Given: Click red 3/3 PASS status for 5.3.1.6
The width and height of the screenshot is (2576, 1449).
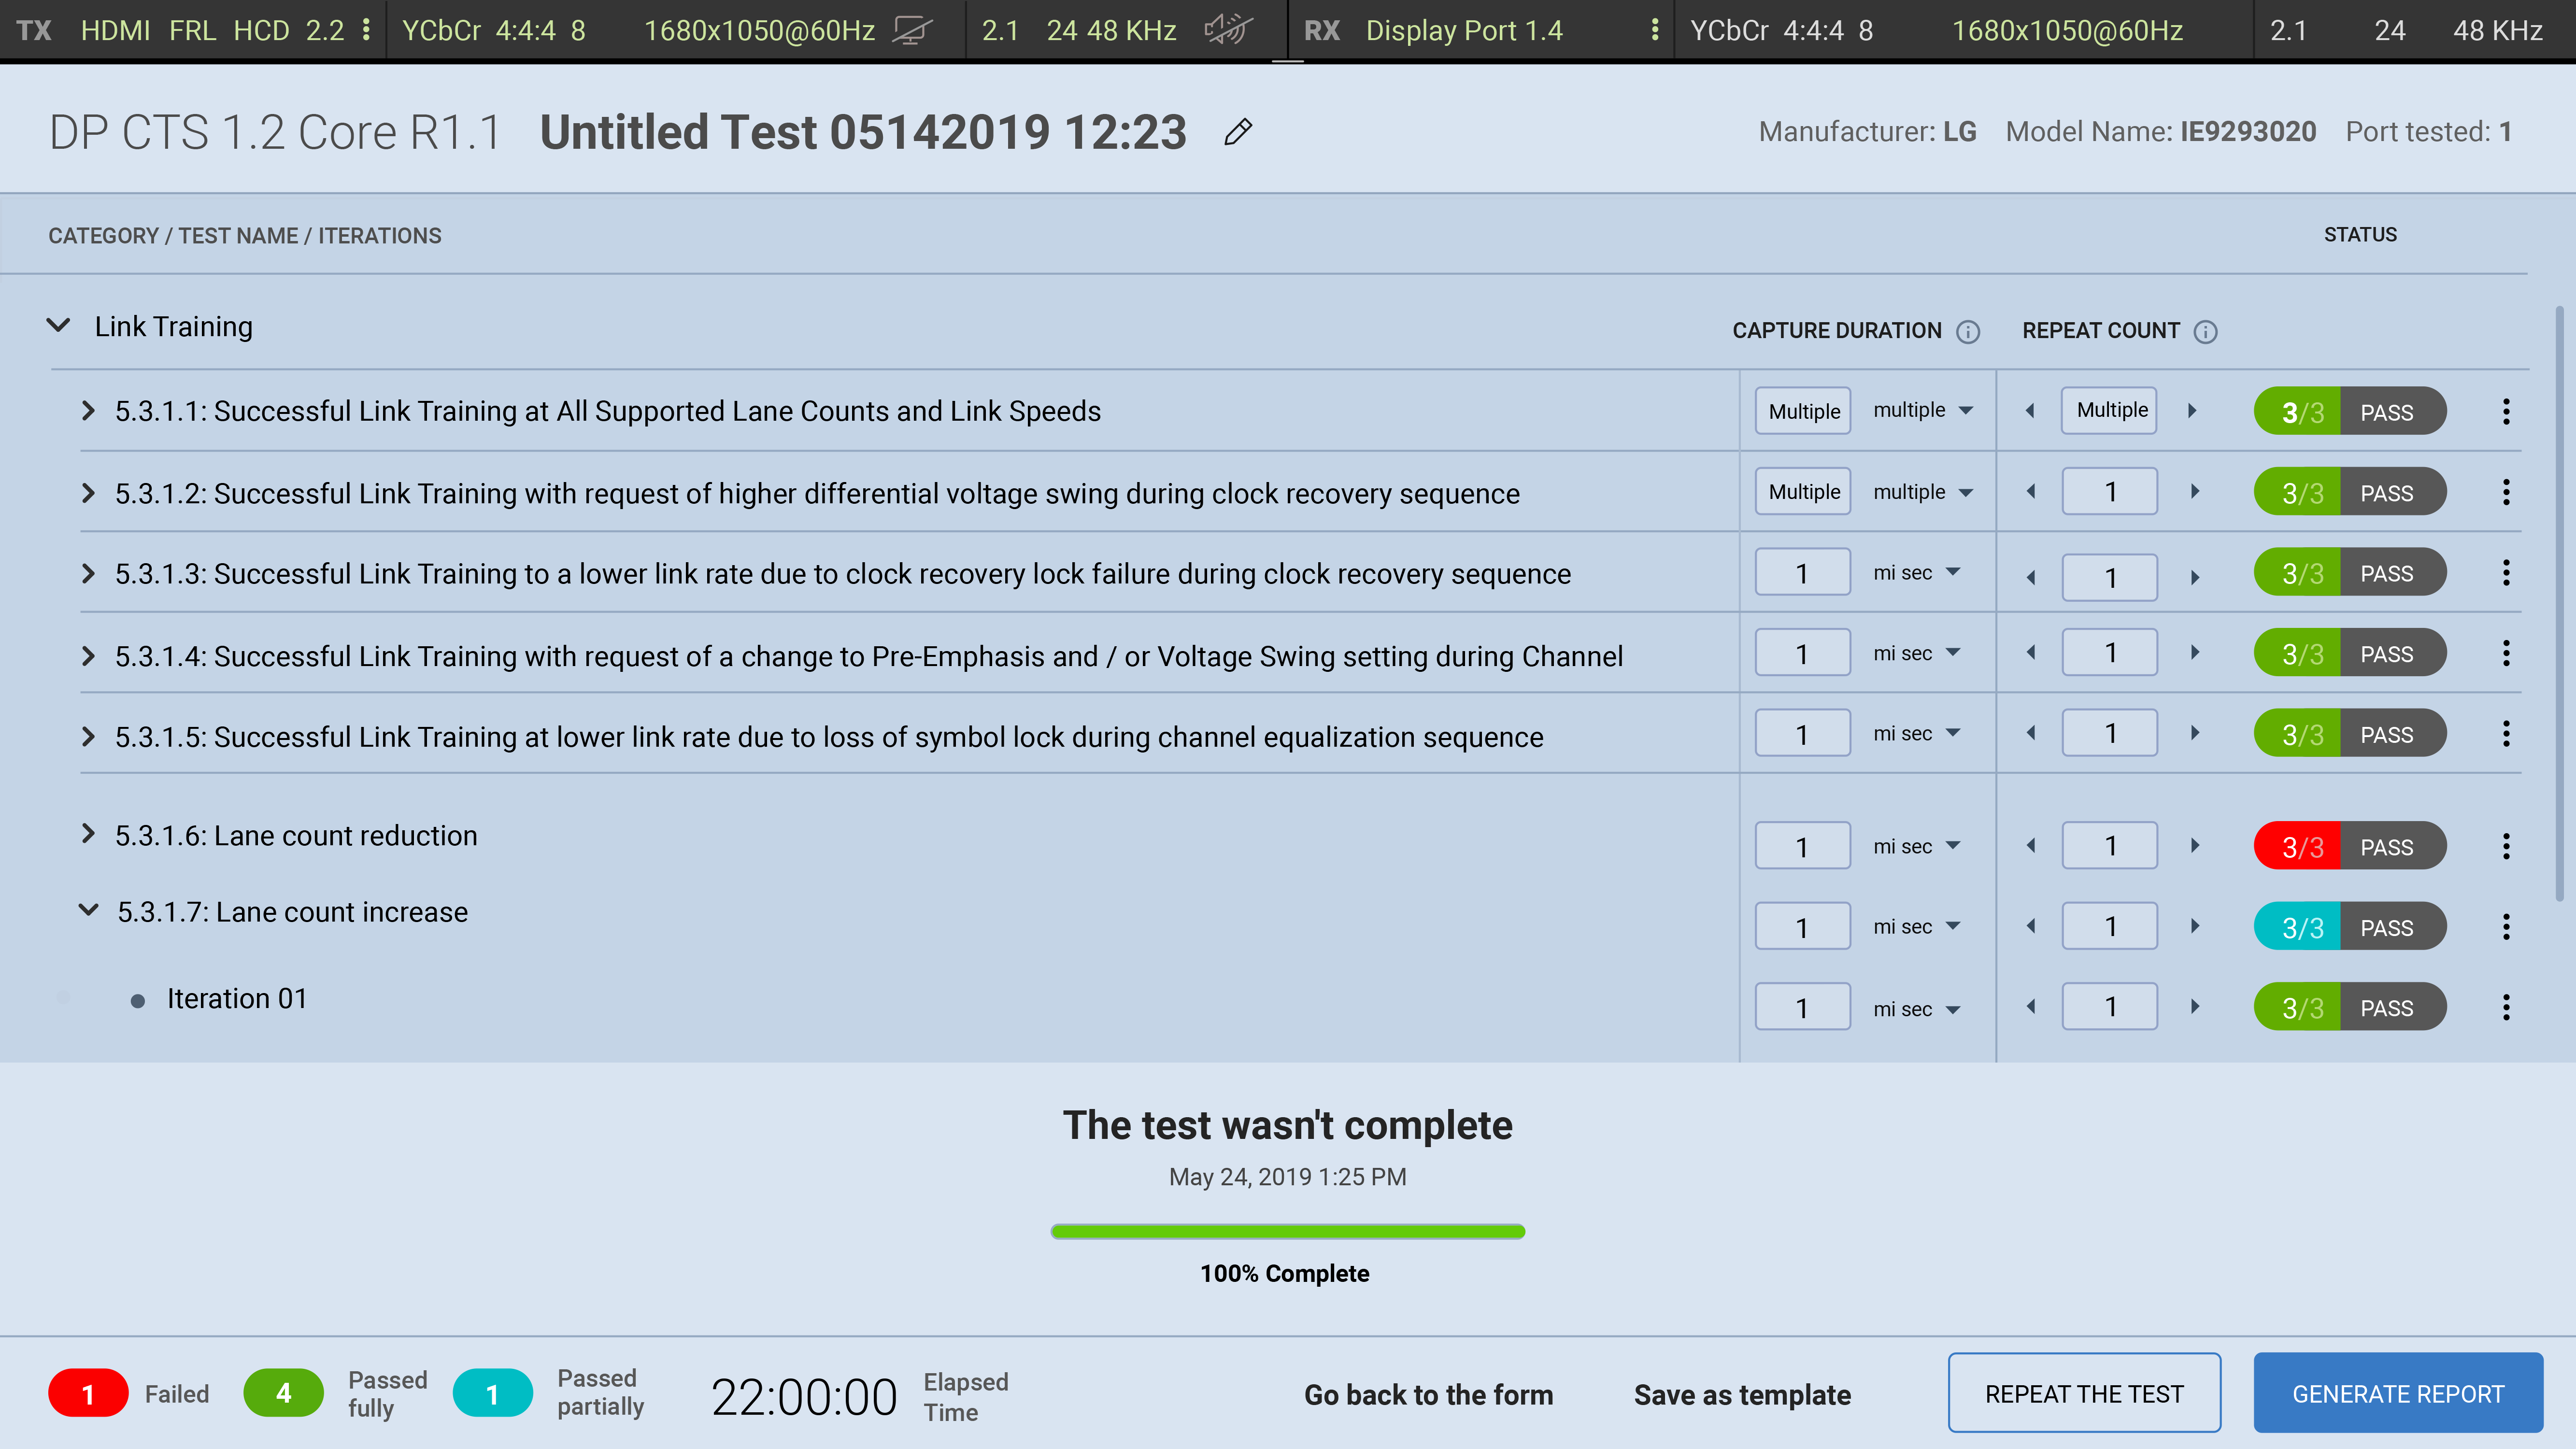Looking at the screenshot, I should pos(2350,846).
